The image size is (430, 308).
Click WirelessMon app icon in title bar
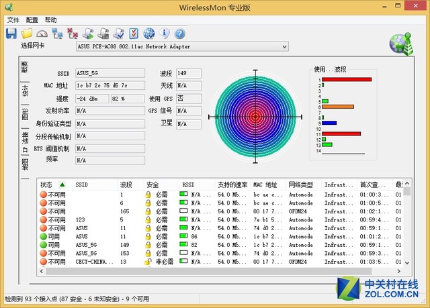pyautogui.click(x=9, y=7)
